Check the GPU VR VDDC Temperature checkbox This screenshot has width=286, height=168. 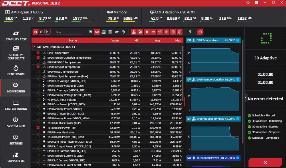38,62
